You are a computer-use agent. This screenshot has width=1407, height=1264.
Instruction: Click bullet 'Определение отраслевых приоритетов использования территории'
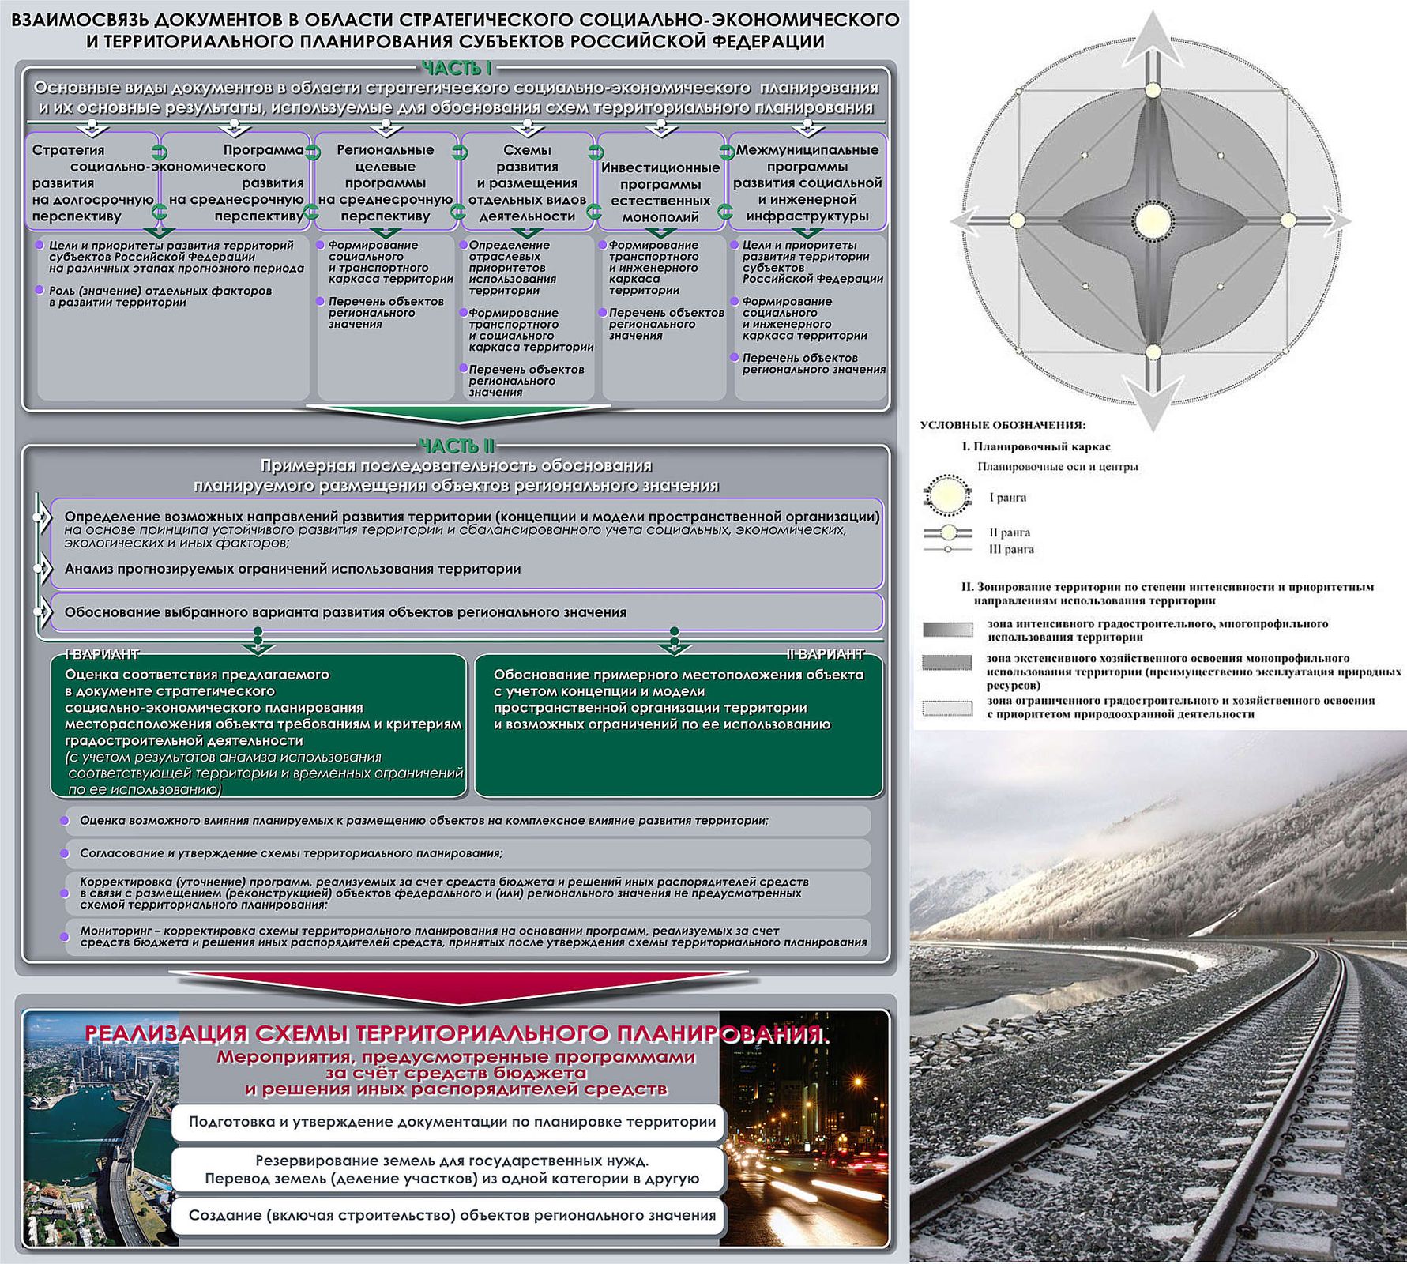[x=512, y=268]
